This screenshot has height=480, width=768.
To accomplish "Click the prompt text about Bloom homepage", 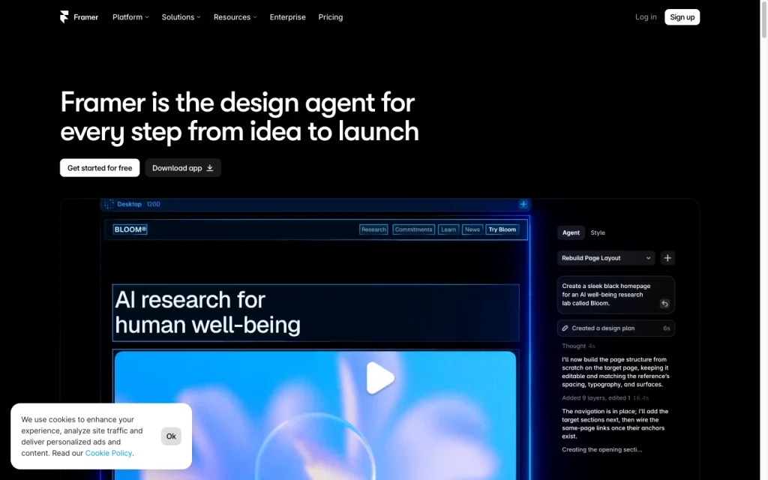I will pos(606,294).
